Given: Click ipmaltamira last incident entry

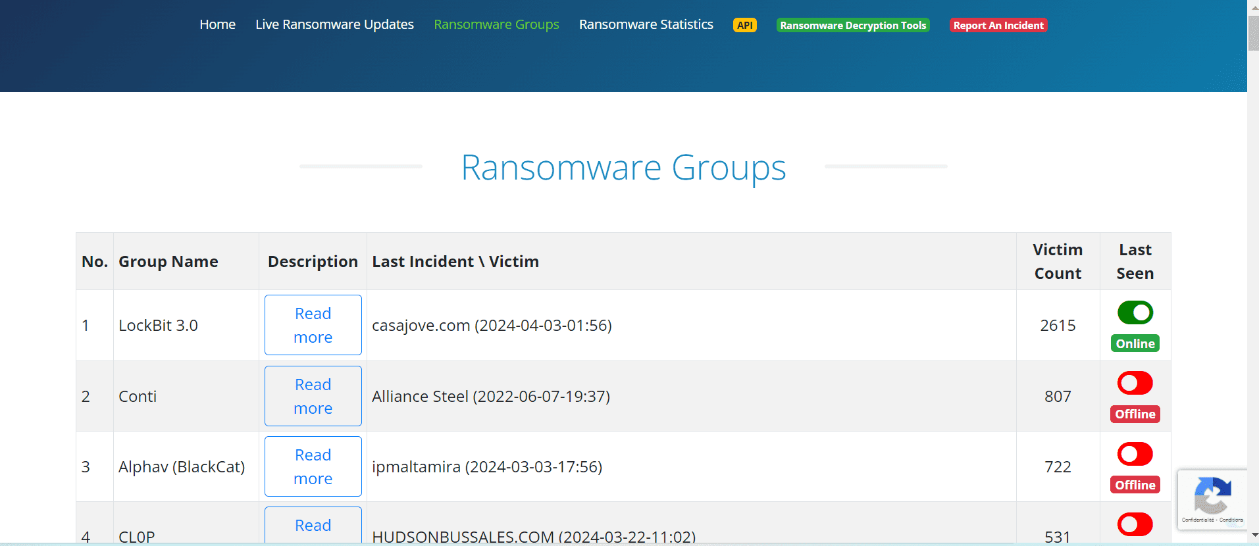Looking at the screenshot, I should click(x=487, y=466).
